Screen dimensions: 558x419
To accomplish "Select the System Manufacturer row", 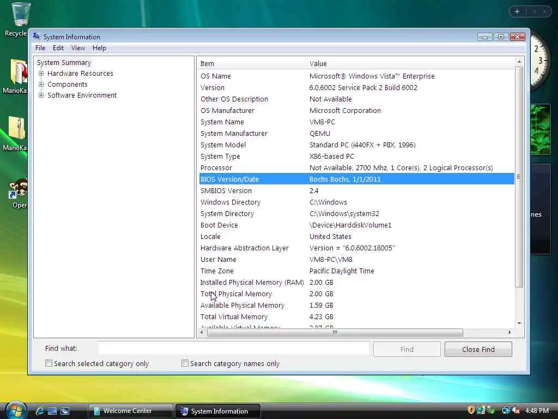I will (356, 133).
